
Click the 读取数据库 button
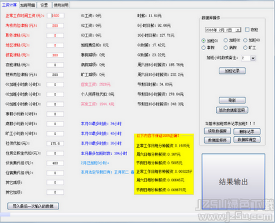(218, 131)
